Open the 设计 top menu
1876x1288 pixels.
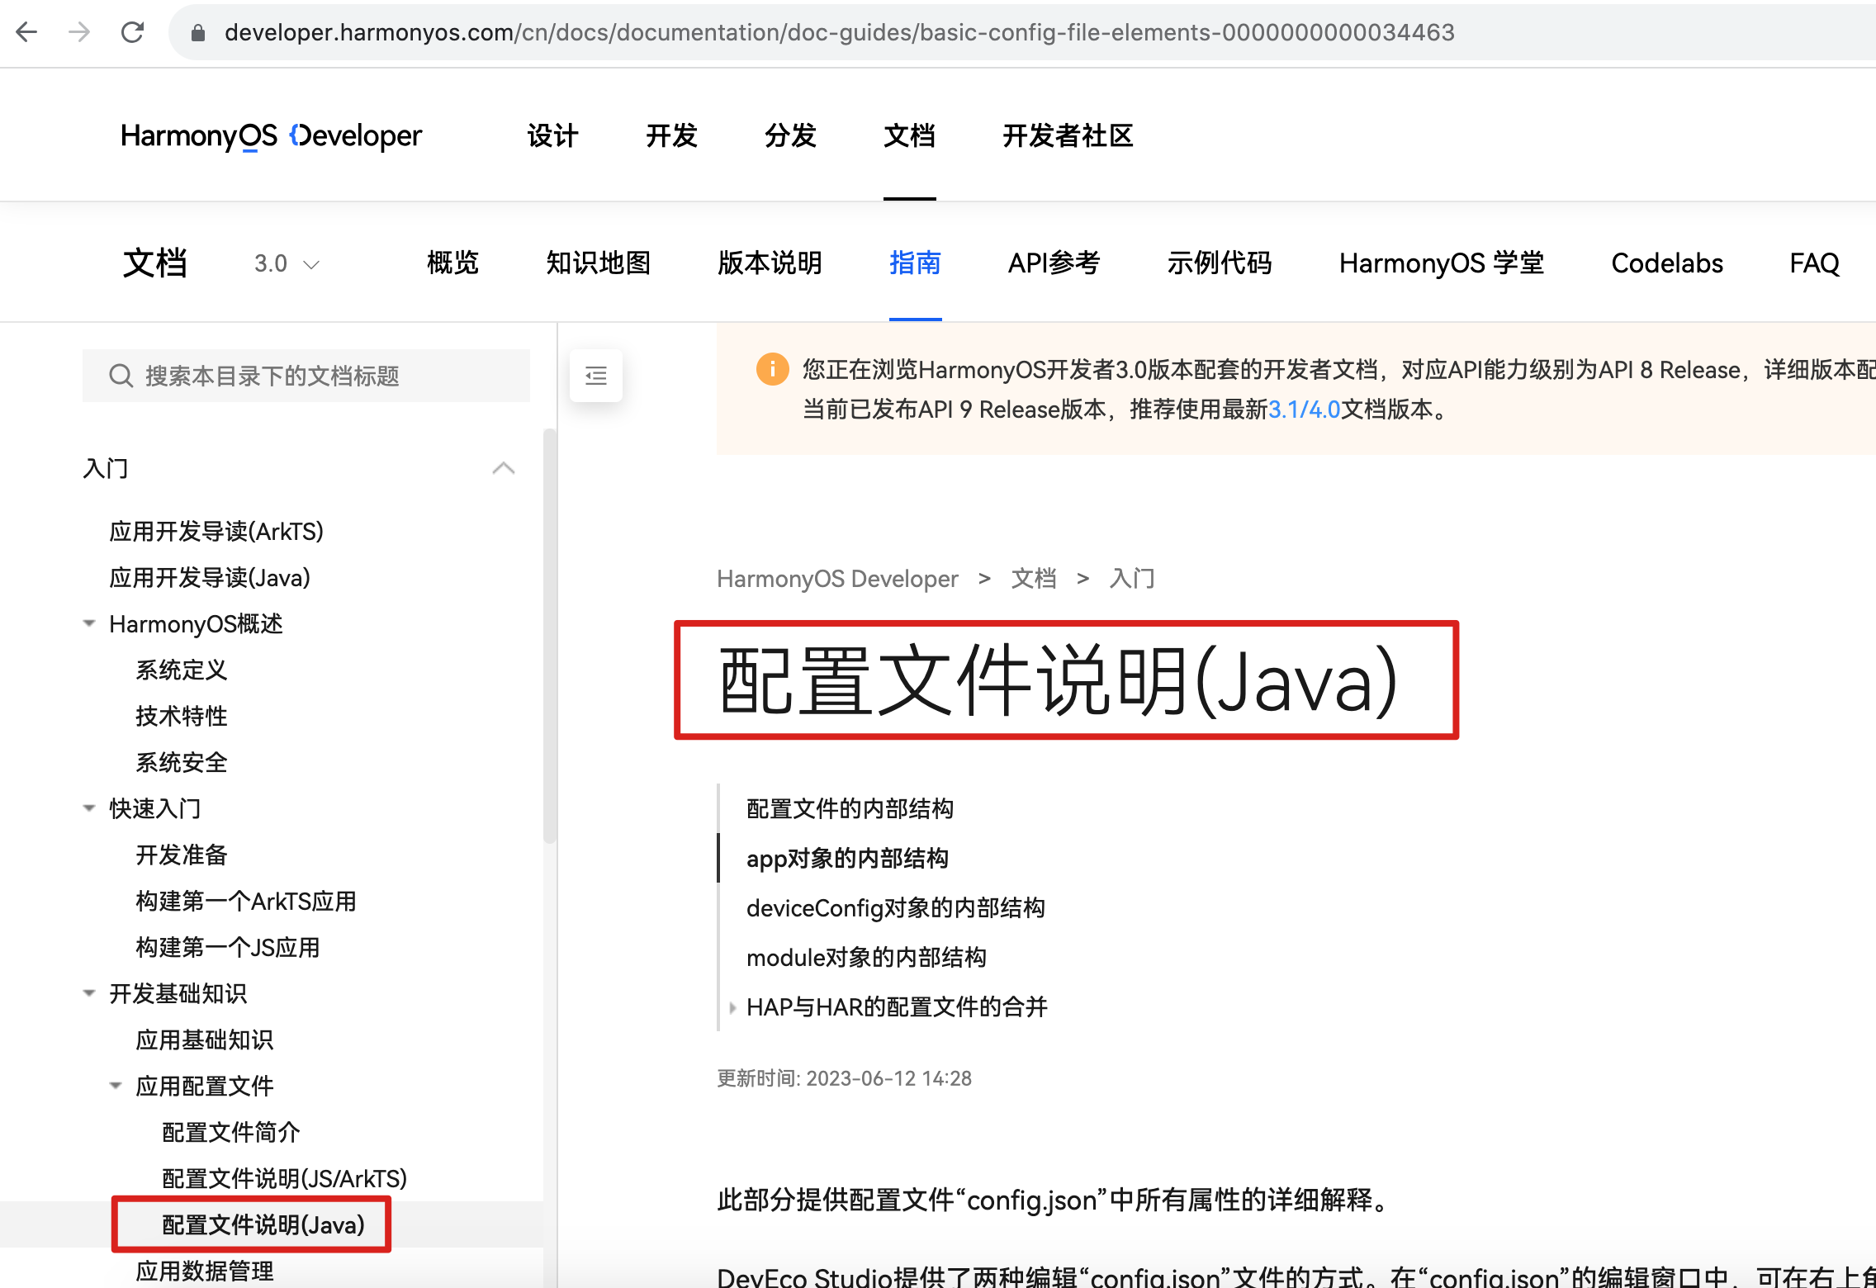(x=552, y=135)
